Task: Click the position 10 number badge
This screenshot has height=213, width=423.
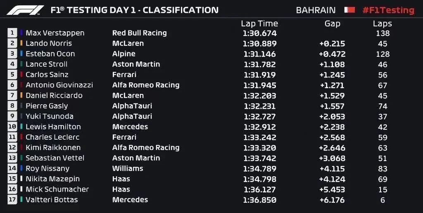Action: pos(12,126)
